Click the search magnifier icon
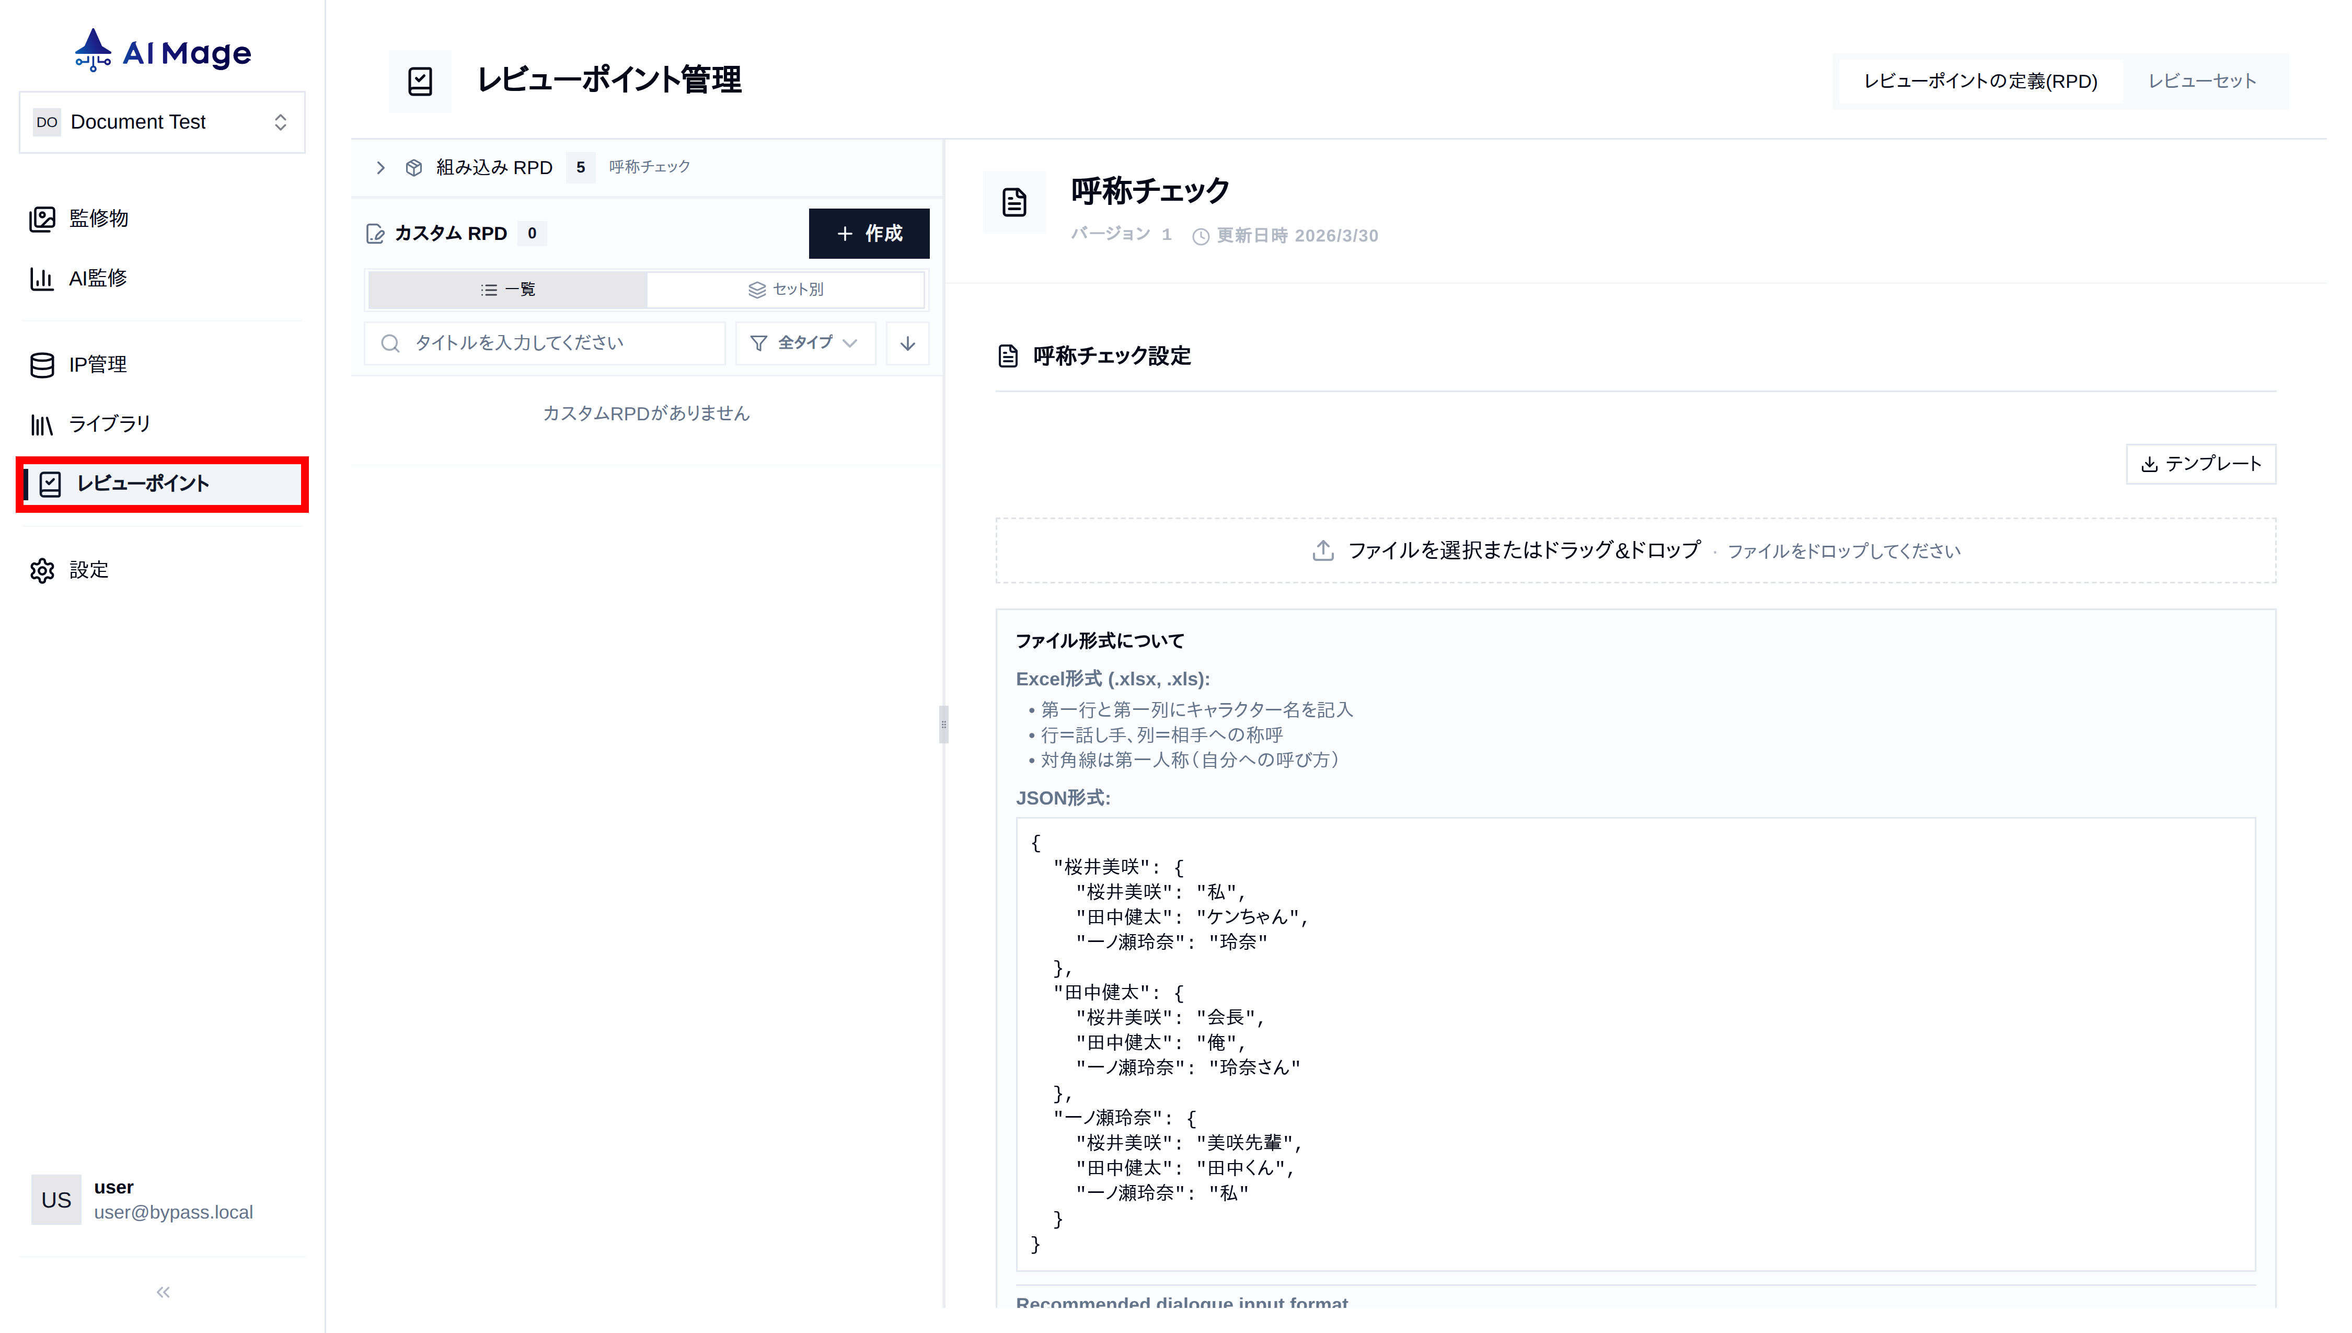 point(391,343)
